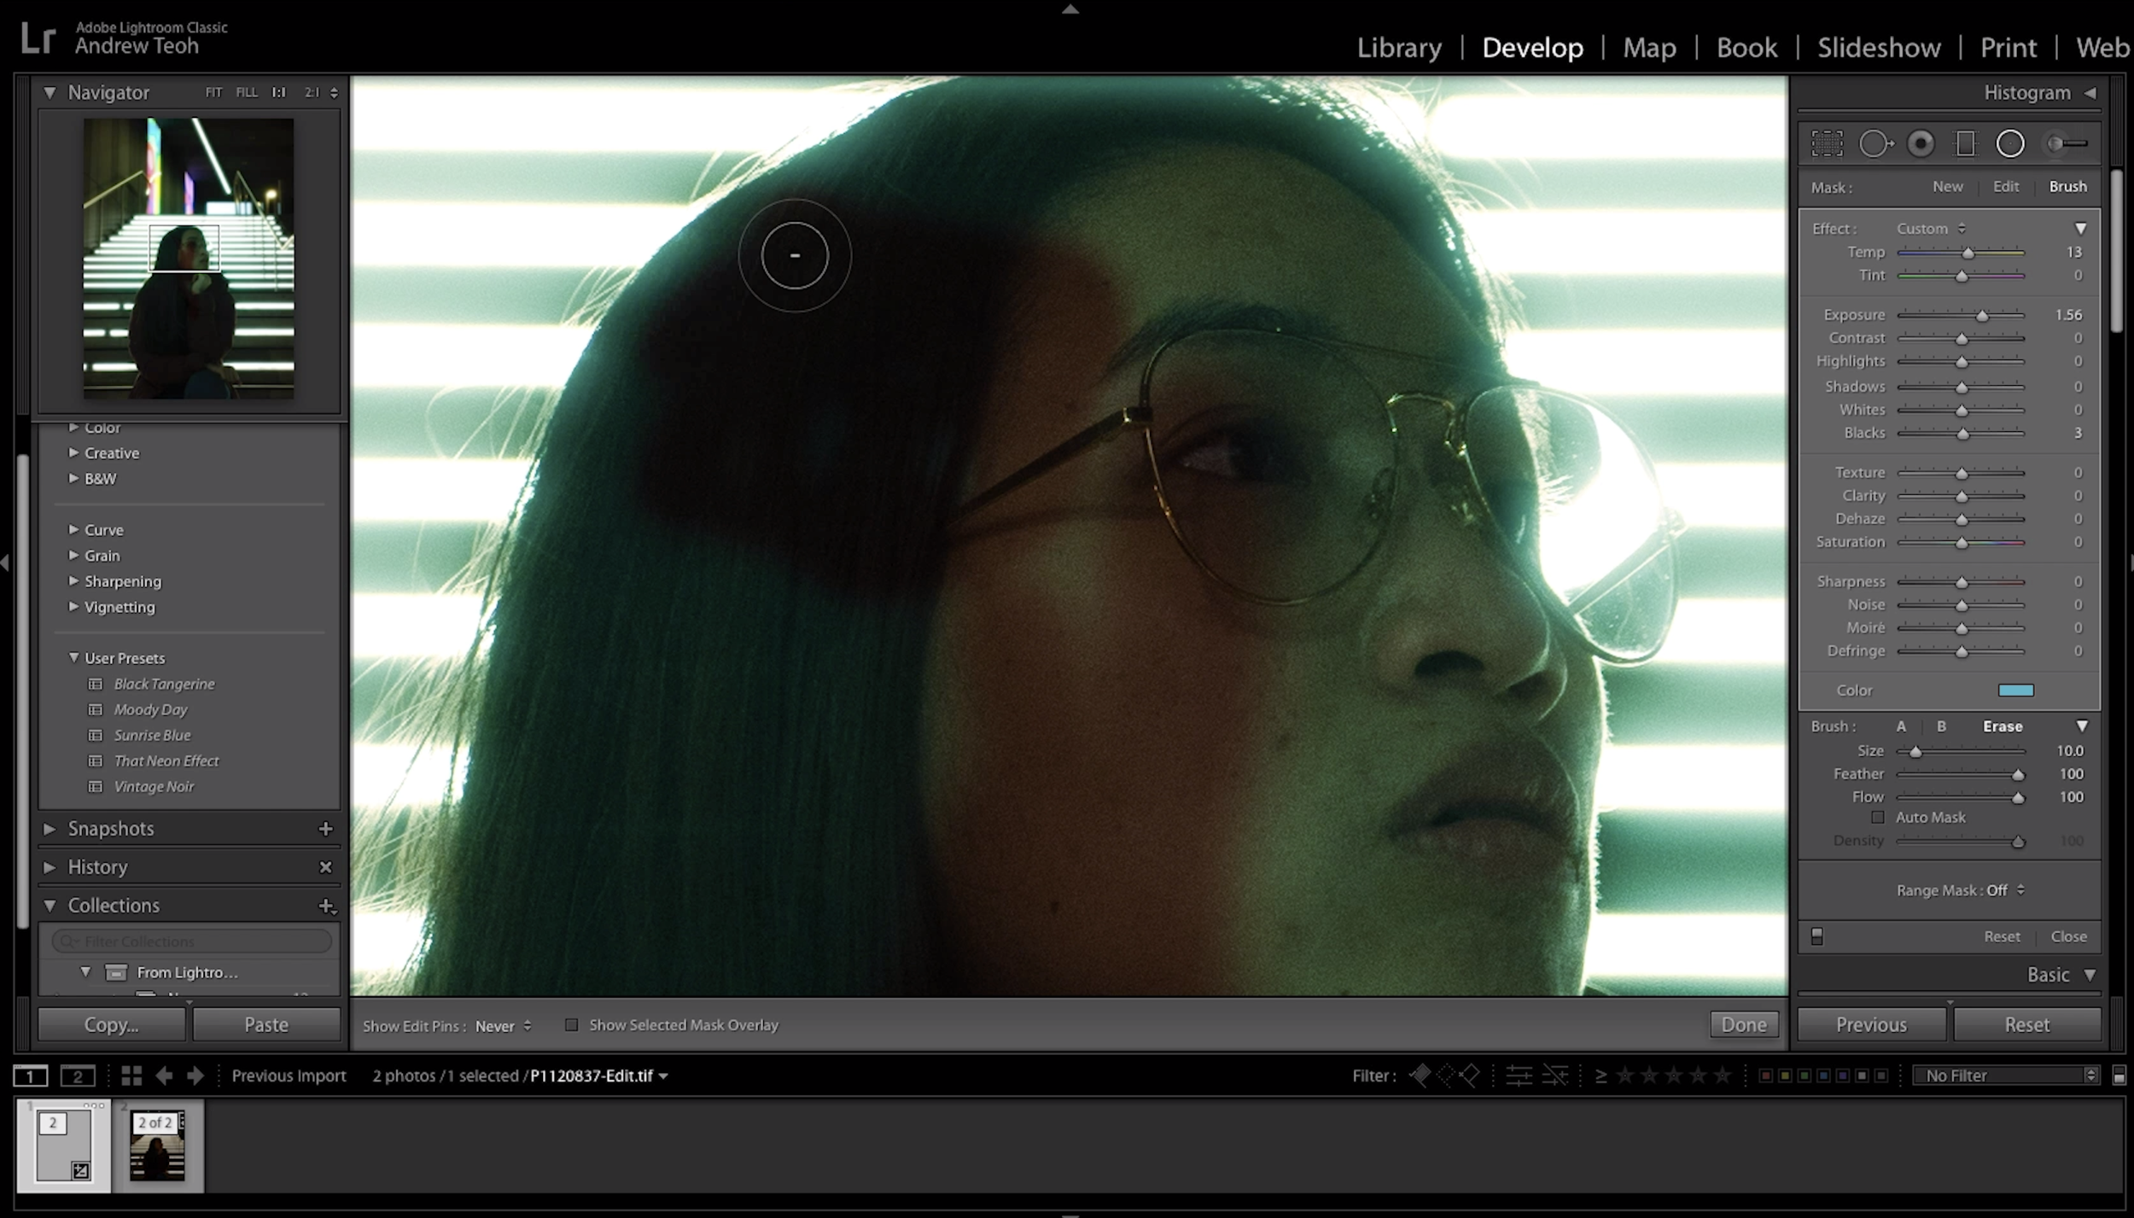The width and height of the screenshot is (2134, 1218).
Task: Activate the Red Eye Correction tool
Action: (1921, 143)
